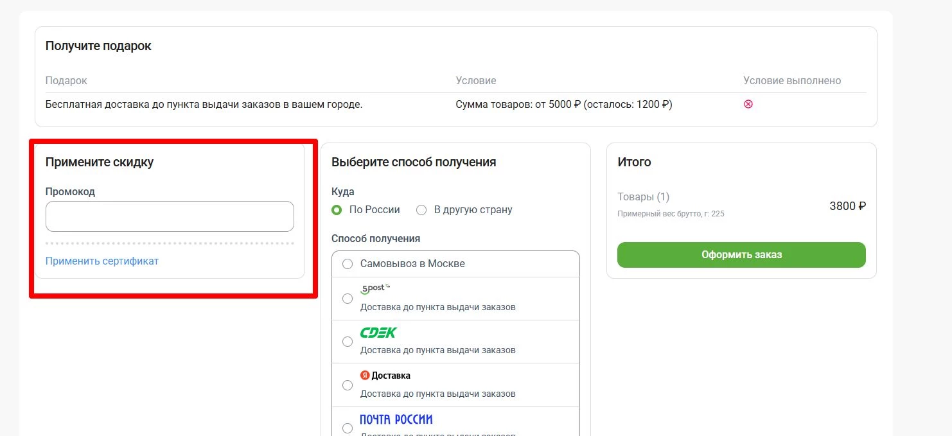Select the По России radio button
Screen dimensions: 952x436
pyautogui.click(x=337, y=210)
